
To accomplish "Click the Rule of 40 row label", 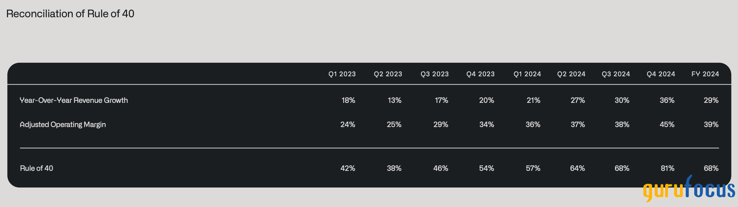I will pyautogui.click(x=36, y=168).
